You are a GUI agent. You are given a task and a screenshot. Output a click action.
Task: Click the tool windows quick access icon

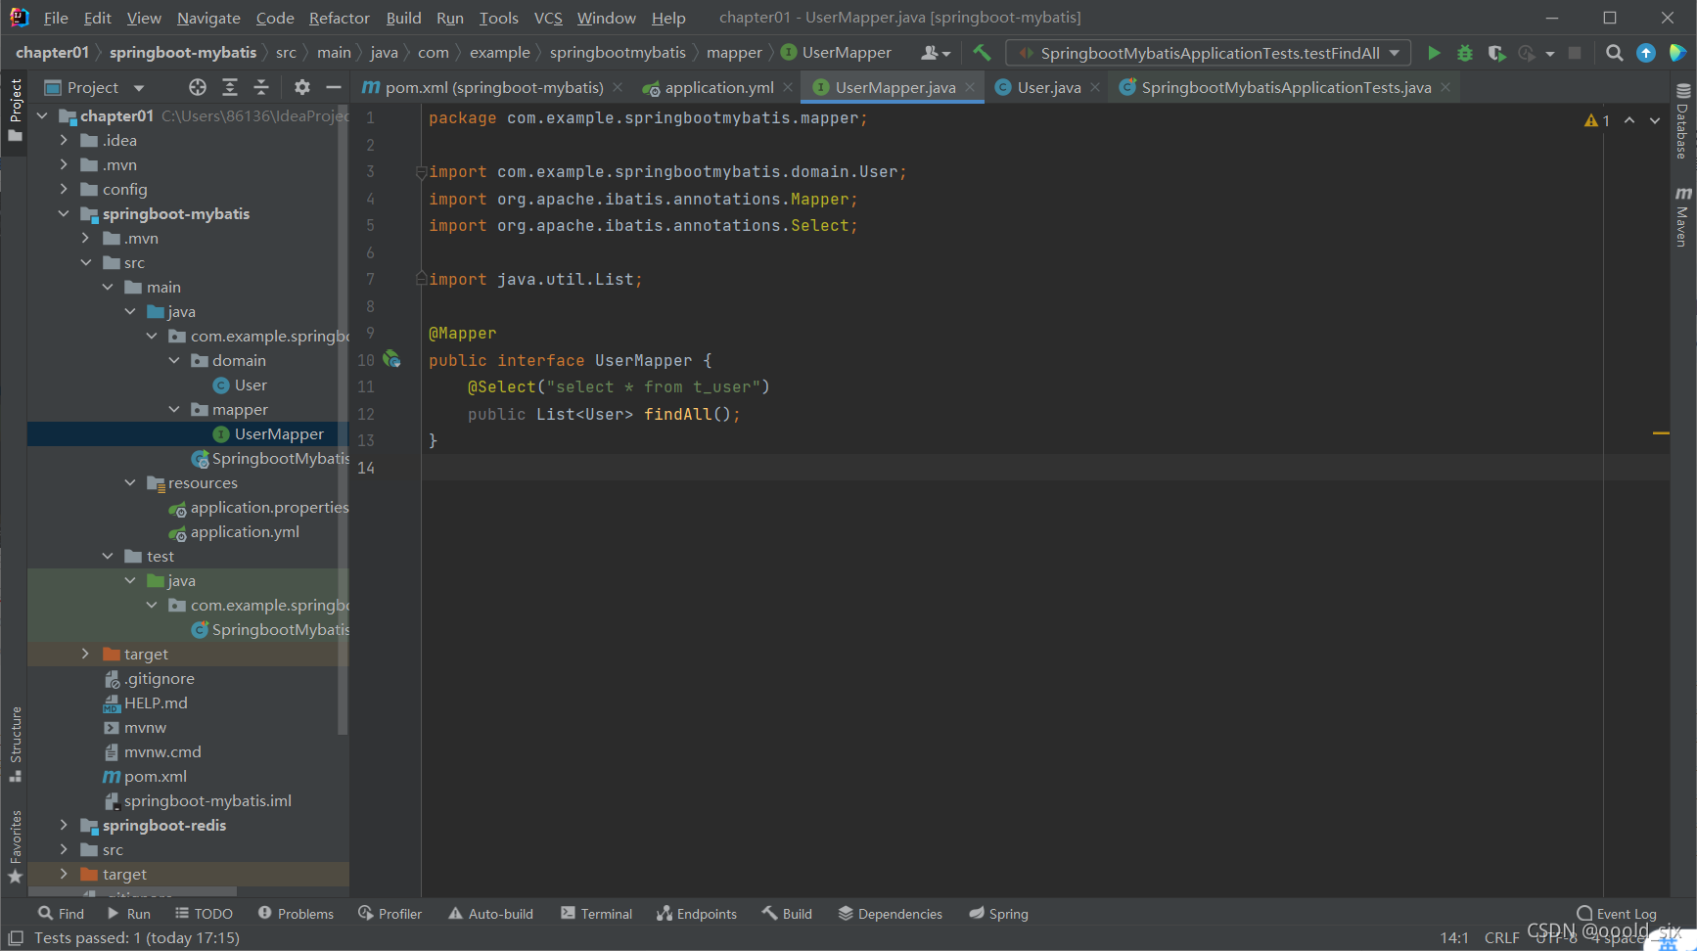pyautogui.click(x=16, y=937)
